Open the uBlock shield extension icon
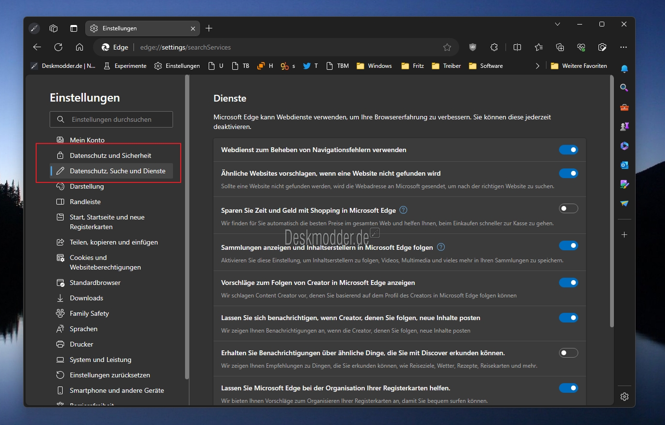The height and width of the screenshot is (425, 665). (473, 47)
